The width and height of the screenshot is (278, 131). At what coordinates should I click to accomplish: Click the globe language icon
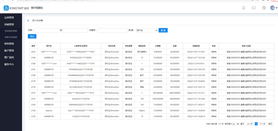264,8
